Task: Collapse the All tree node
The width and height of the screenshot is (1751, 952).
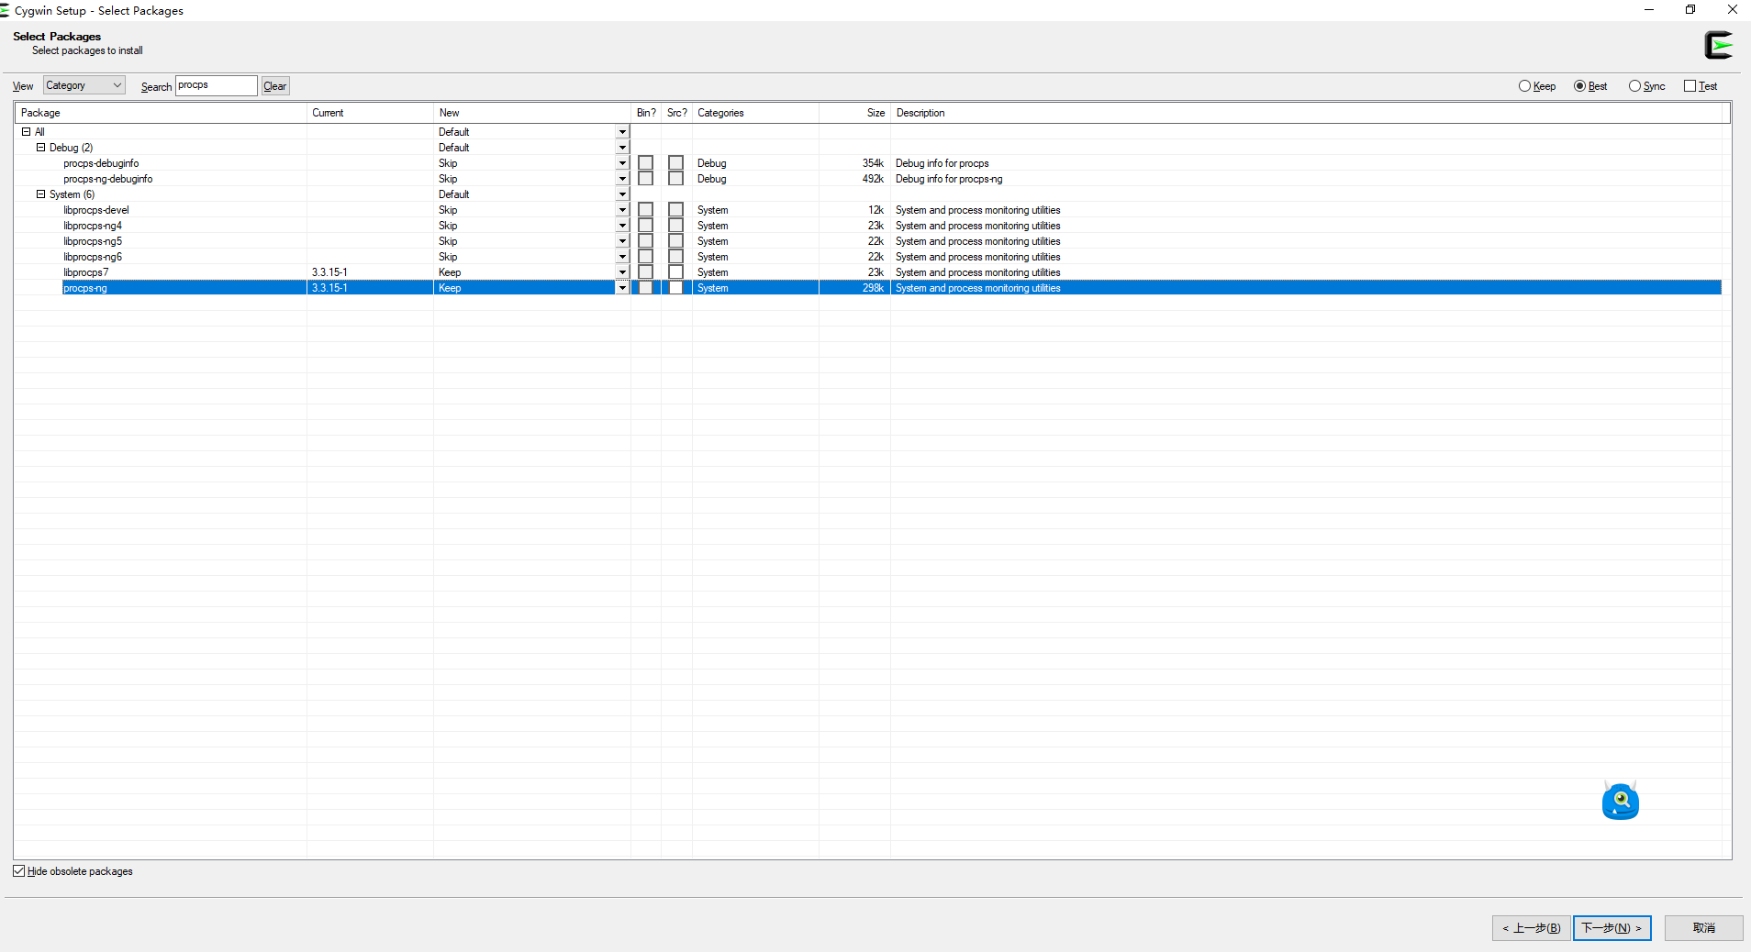Action: 27,132
